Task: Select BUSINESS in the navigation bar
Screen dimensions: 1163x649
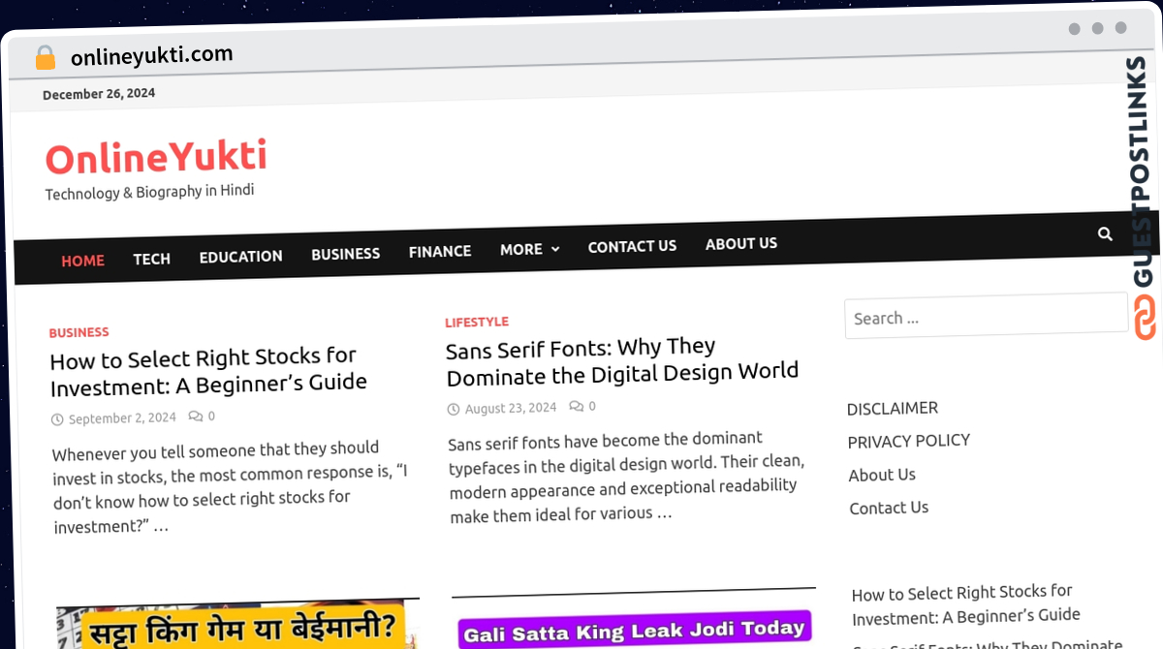Action: pyautogui.click(x=345, y=254)
